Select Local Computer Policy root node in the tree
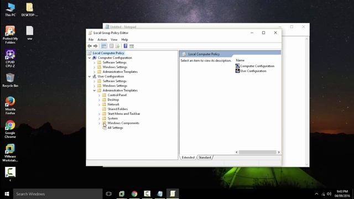This screenshot has height=199, width=354. [108, 53]
